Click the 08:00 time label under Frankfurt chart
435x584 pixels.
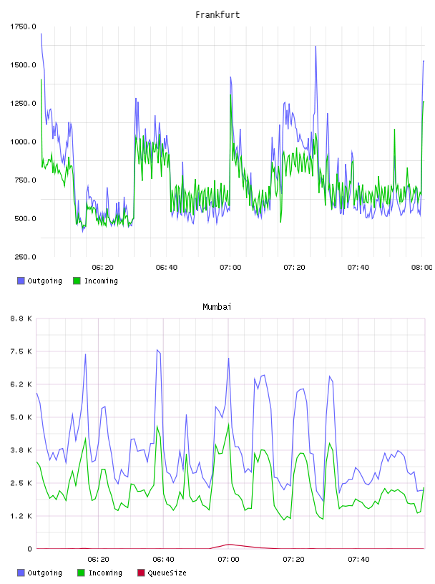click(421, 267)
